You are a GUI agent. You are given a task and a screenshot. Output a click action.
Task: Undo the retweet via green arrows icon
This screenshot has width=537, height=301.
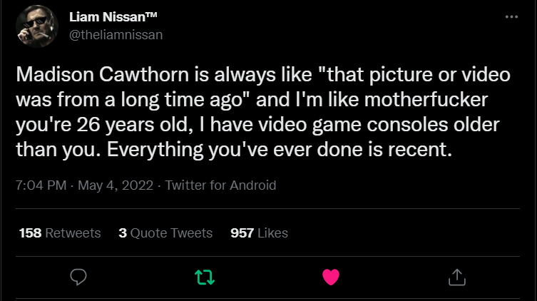205,277
